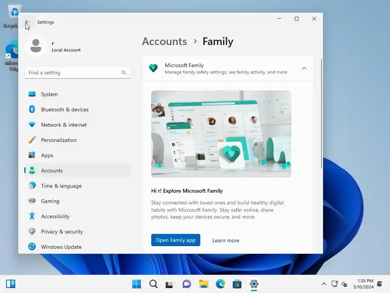Click the muted volume tray icon

[344, 284]
